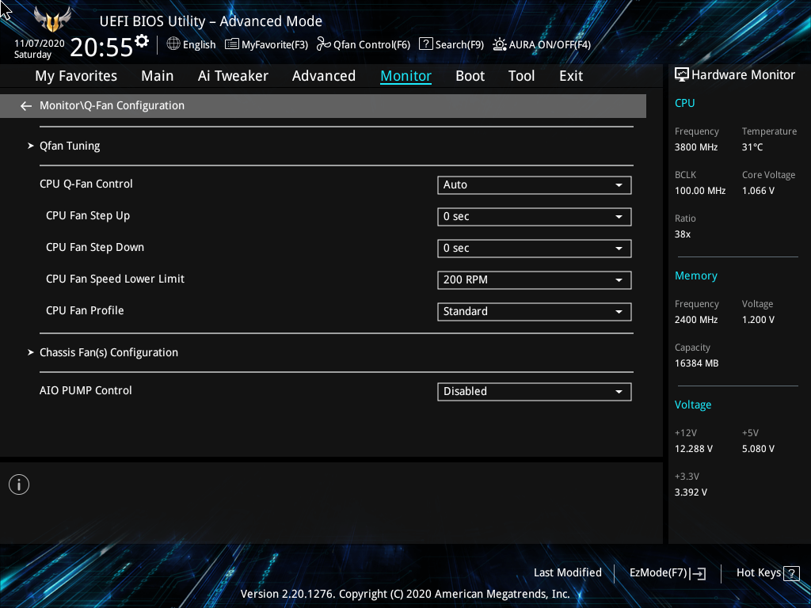Click the 1.066 V core voltage value

tap(758, 191)
